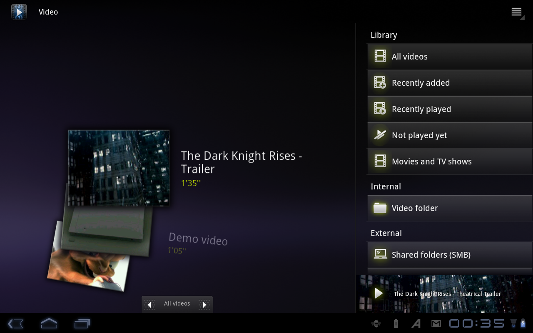The image size is (533, 333).
Task: Tap the system Back button
Action: click(x=15, y=323)
